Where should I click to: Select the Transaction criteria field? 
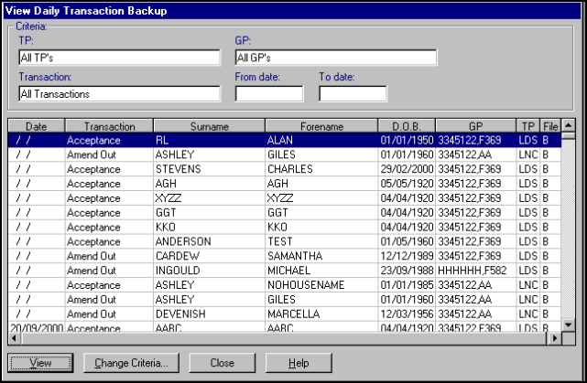(x=119, y=93)
